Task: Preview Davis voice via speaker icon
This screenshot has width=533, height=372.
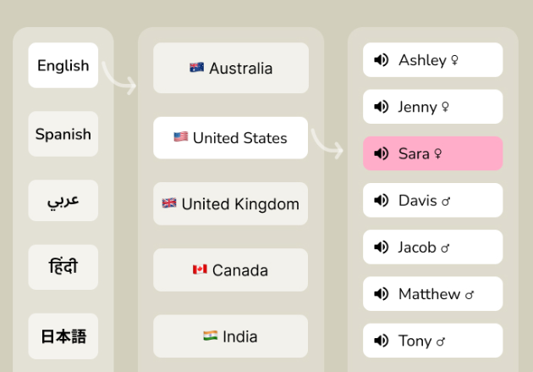Action: click(381, 201)
